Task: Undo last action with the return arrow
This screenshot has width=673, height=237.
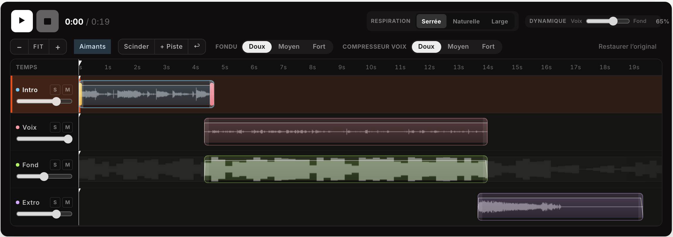Action: [x=197, y=47]
